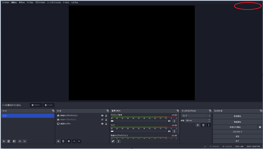263x149 pixels.
Task: Open scene filters icon in Scenes dock
Action: coord(14,141)
